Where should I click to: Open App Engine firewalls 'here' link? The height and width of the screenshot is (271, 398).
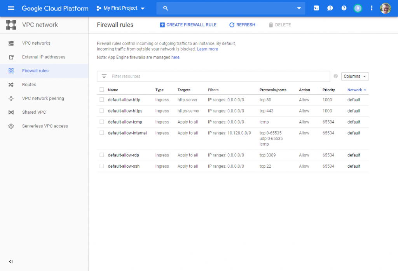click(x=175, y=57)
